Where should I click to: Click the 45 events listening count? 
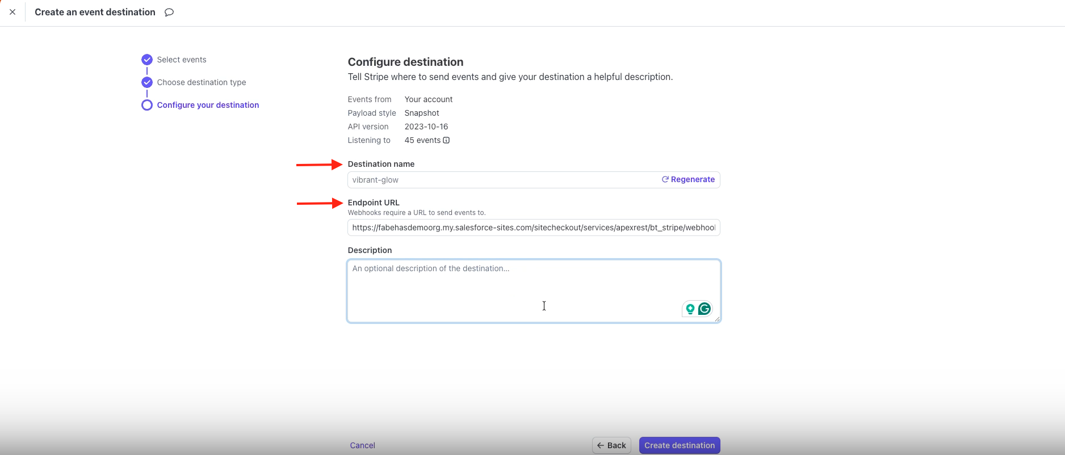[422, 140]
